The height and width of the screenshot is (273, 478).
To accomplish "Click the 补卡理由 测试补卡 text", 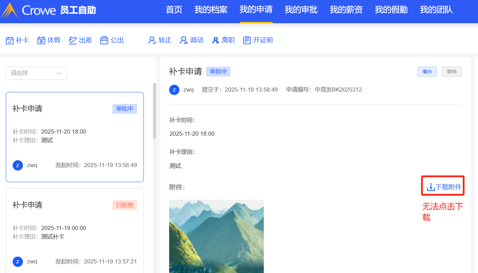I will (x=39, y=237).
